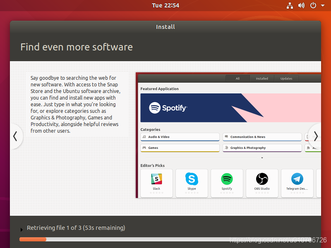Open the volume speaker icon in top bar
331x248 pixels.
301,5
